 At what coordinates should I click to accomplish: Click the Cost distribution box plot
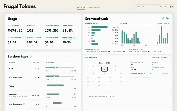[60, 67]
